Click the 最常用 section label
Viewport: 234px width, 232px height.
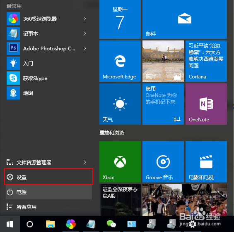(x=14, y=6)
